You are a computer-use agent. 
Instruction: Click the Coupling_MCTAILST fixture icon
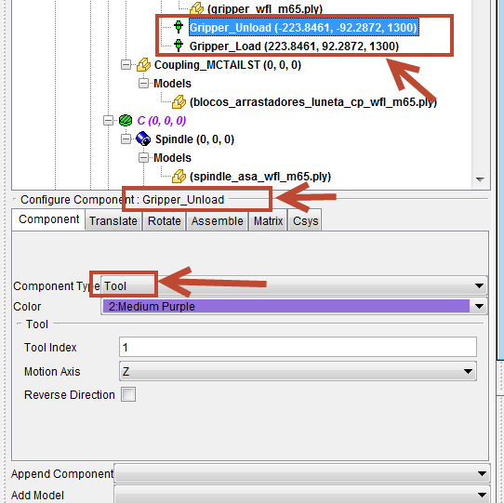click(x=143, y=64)
